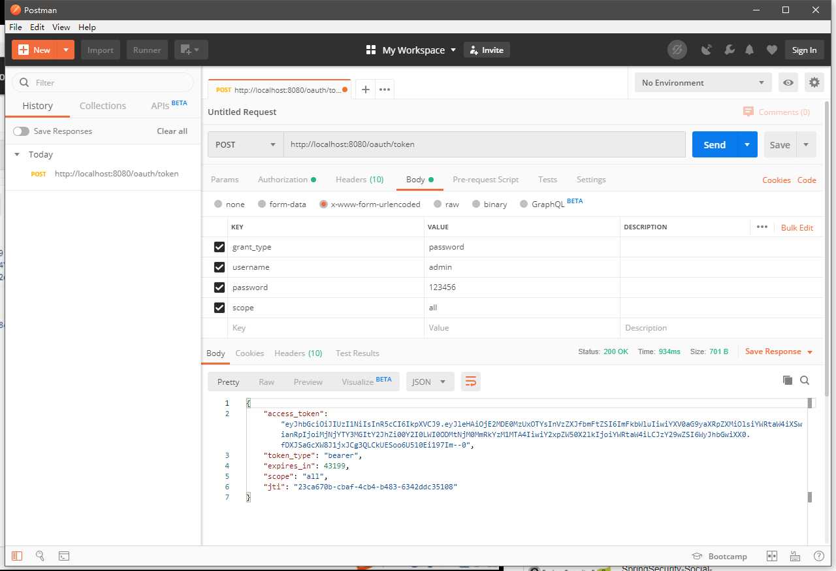Image resolution: width=836 pixels, height=571 pixels.
Task: Uncheck the password parameter checkbox
Action: click(x=219, y=287)
